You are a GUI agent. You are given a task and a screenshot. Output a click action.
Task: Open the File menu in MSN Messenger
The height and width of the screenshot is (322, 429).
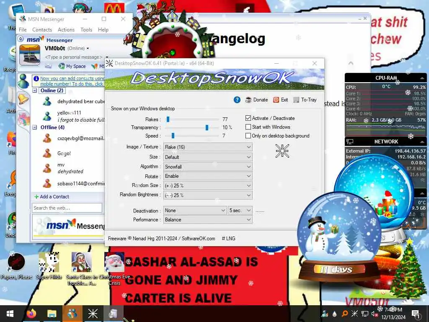point(23,30)
